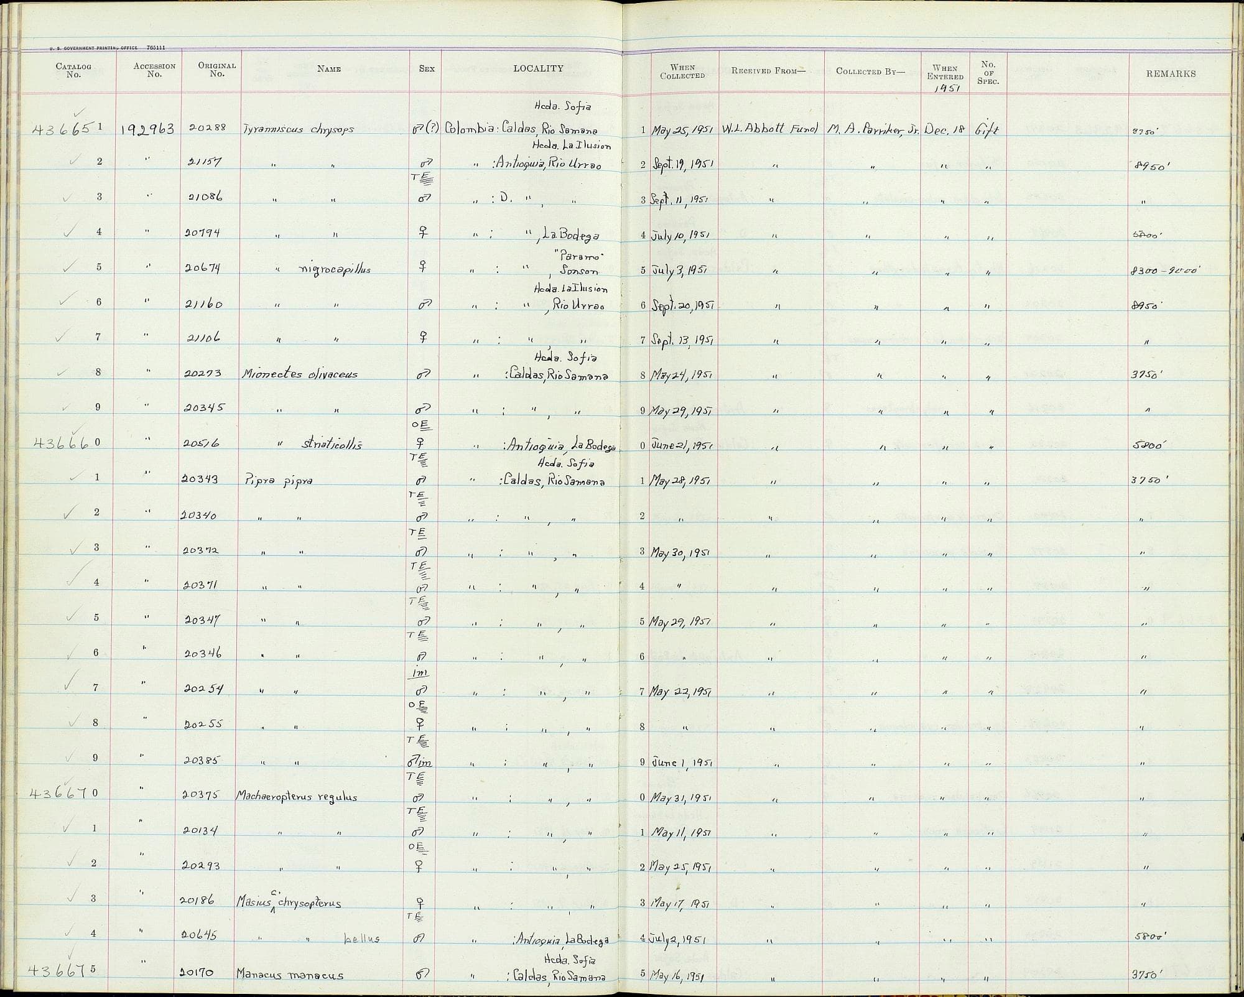This screenshot has height=997, width=1244.
Task: Click the date 'July 3, 1951'
Action: [x=679, y=271]
